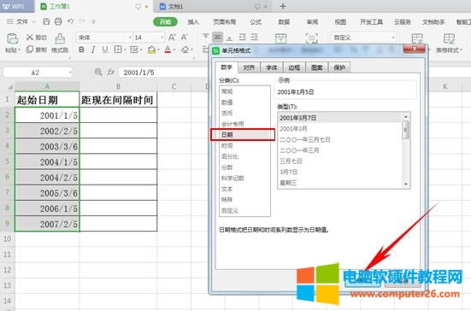This screenshot has width=471, height=311.
Task: Open the hamburger menu beside 文件
Action: [x=10, y=21]
